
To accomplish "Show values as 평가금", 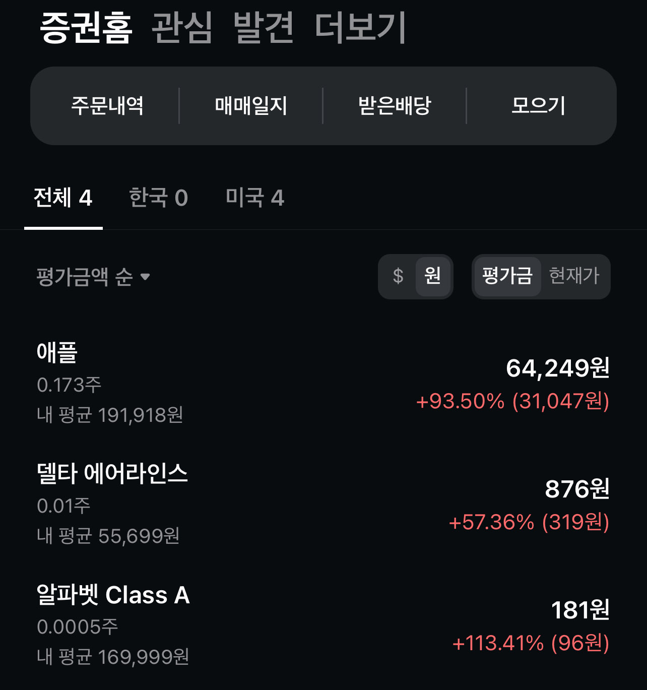I will pyautogui.click(x=507, y=276).
